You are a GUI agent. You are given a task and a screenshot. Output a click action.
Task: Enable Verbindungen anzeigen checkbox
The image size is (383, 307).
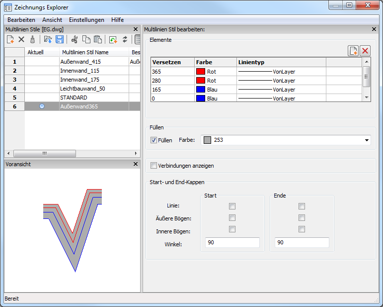(x=154, y=165)
